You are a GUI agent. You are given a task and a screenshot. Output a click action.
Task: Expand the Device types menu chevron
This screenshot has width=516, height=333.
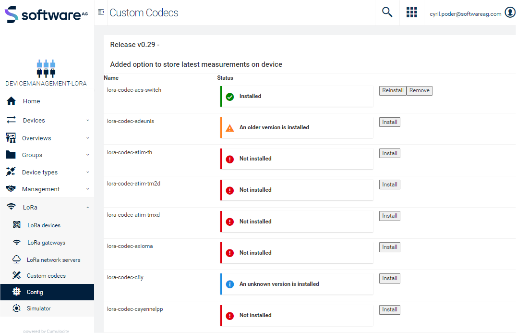(87, 172)
